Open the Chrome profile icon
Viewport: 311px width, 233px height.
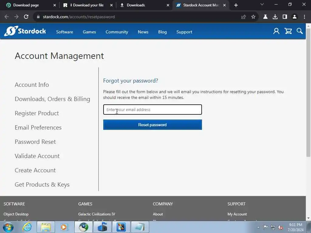295,17
